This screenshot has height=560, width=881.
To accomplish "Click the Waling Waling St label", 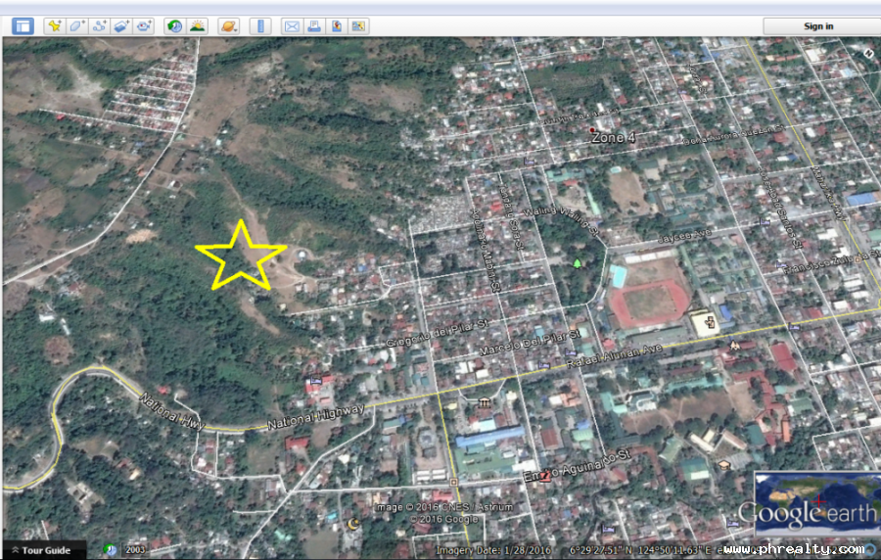I will (x=562, y=220).
